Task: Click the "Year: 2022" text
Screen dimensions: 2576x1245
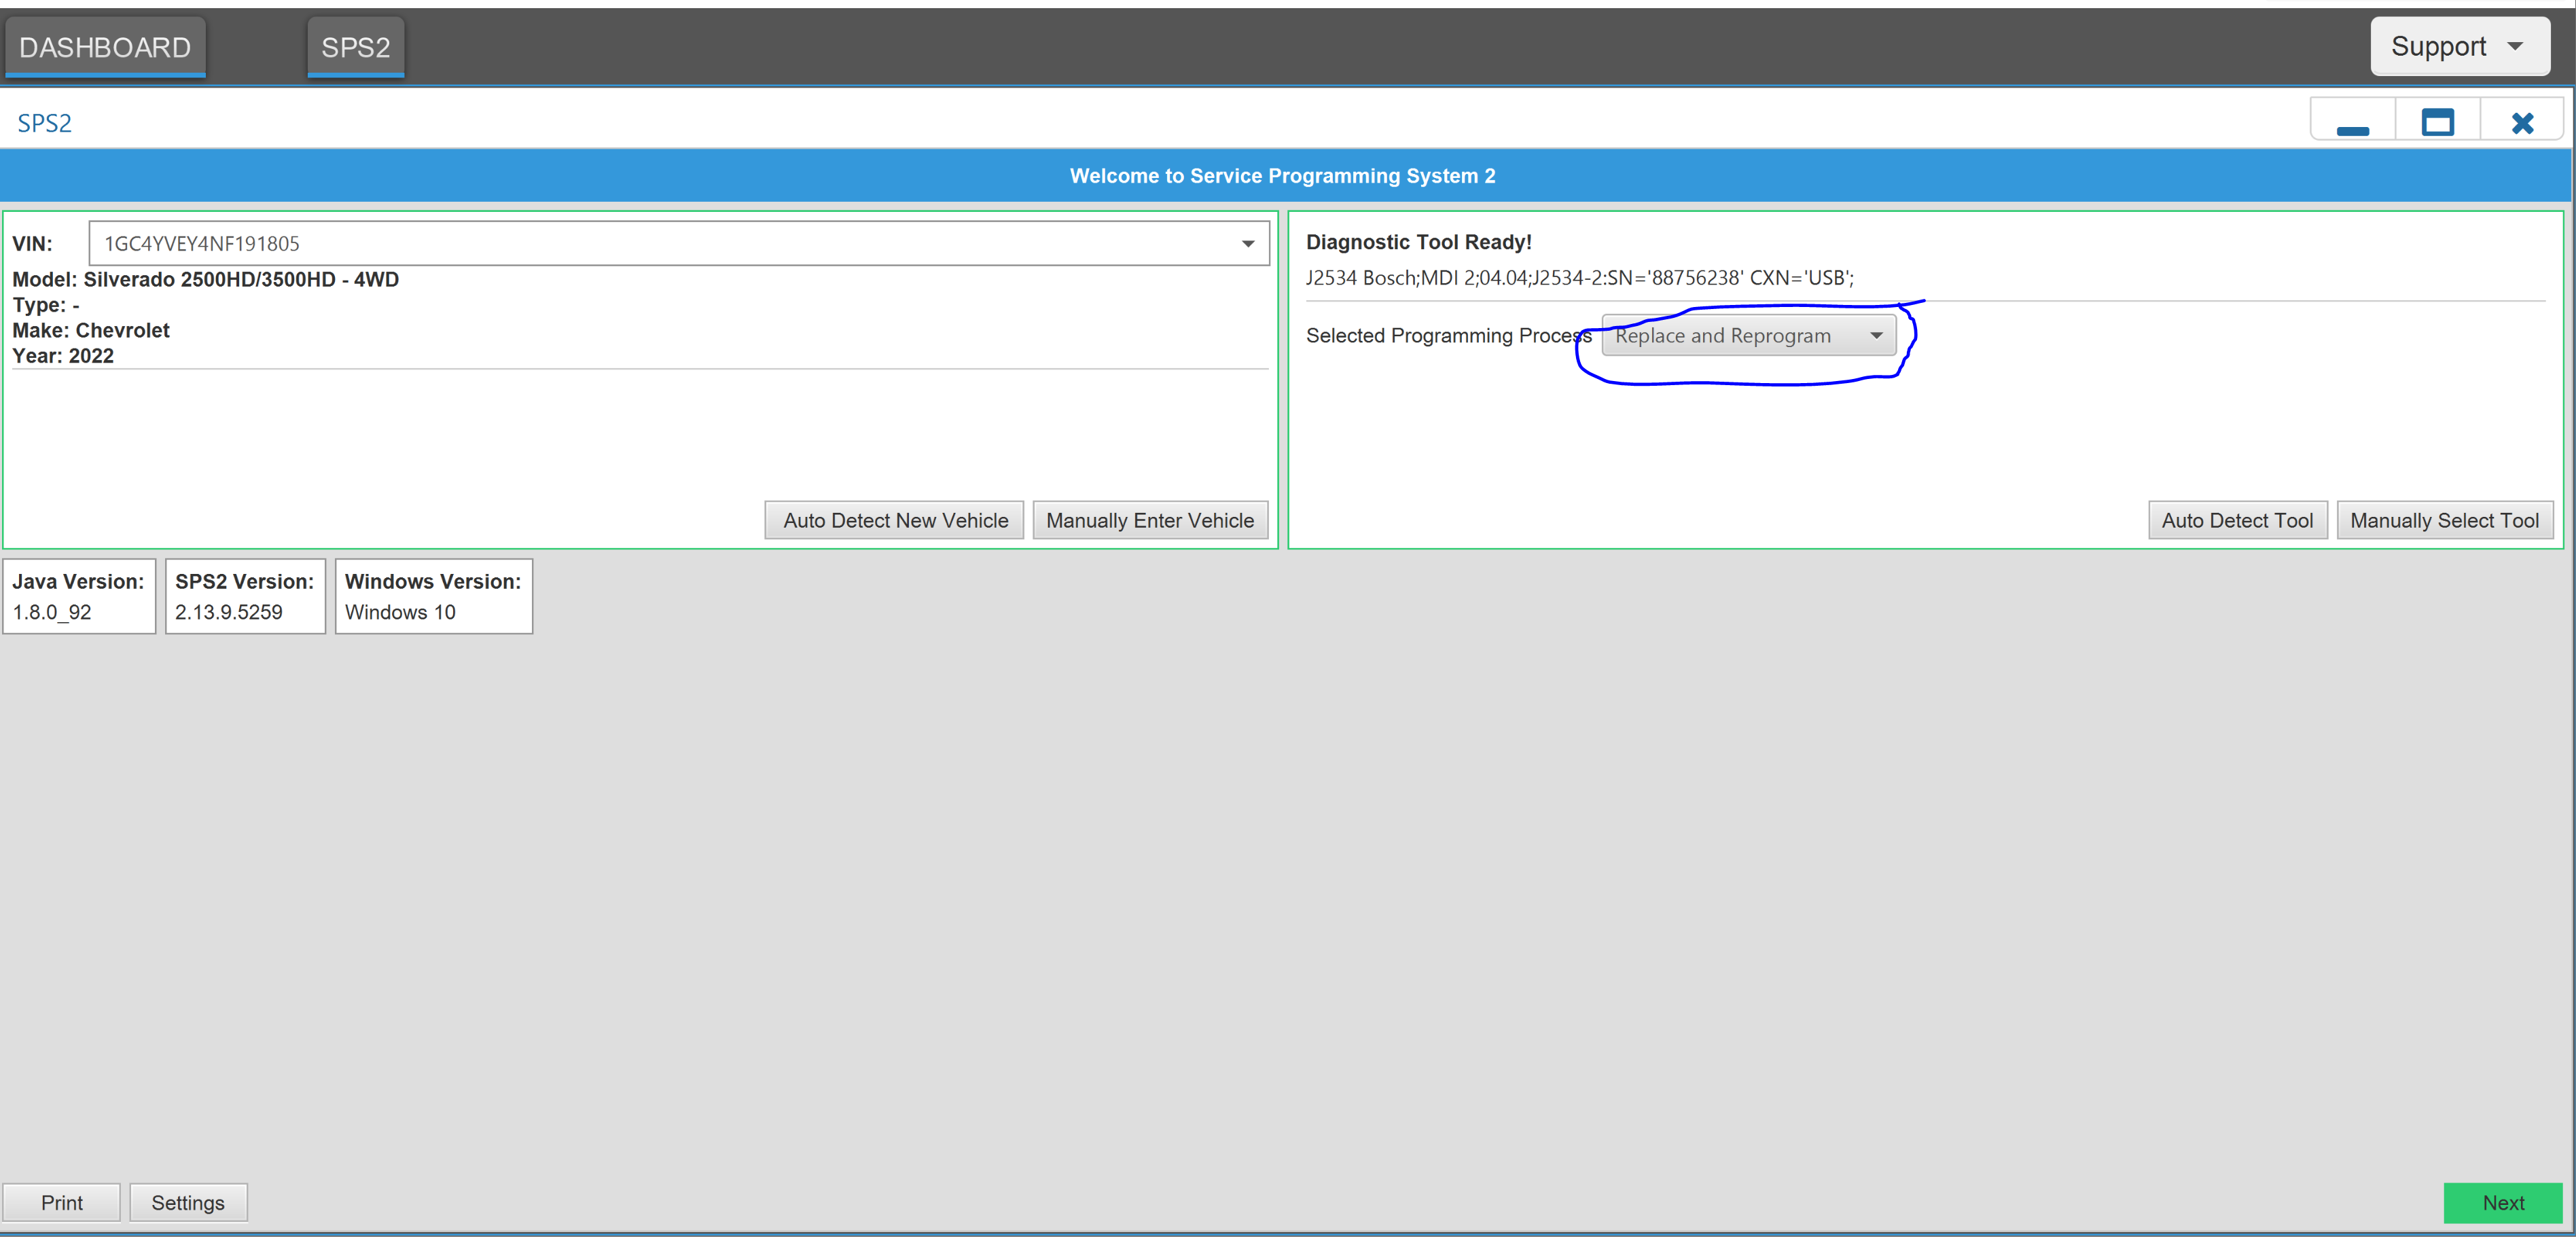Action: [x=63, y=356]
